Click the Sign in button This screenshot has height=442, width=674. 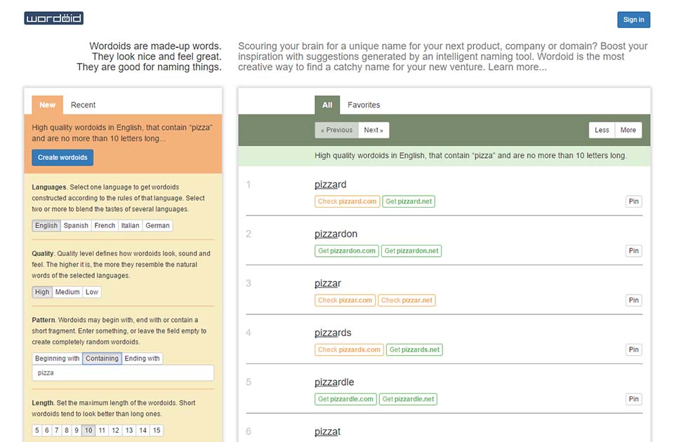click(x=633, y=20)
